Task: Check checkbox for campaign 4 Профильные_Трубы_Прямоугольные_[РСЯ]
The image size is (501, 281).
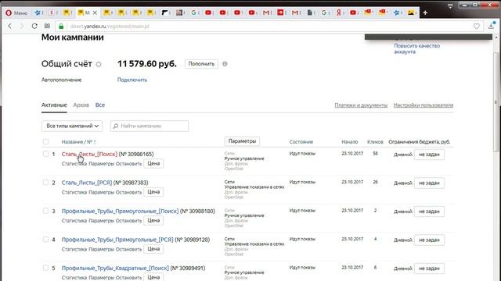Action: (x=45, y=240)
